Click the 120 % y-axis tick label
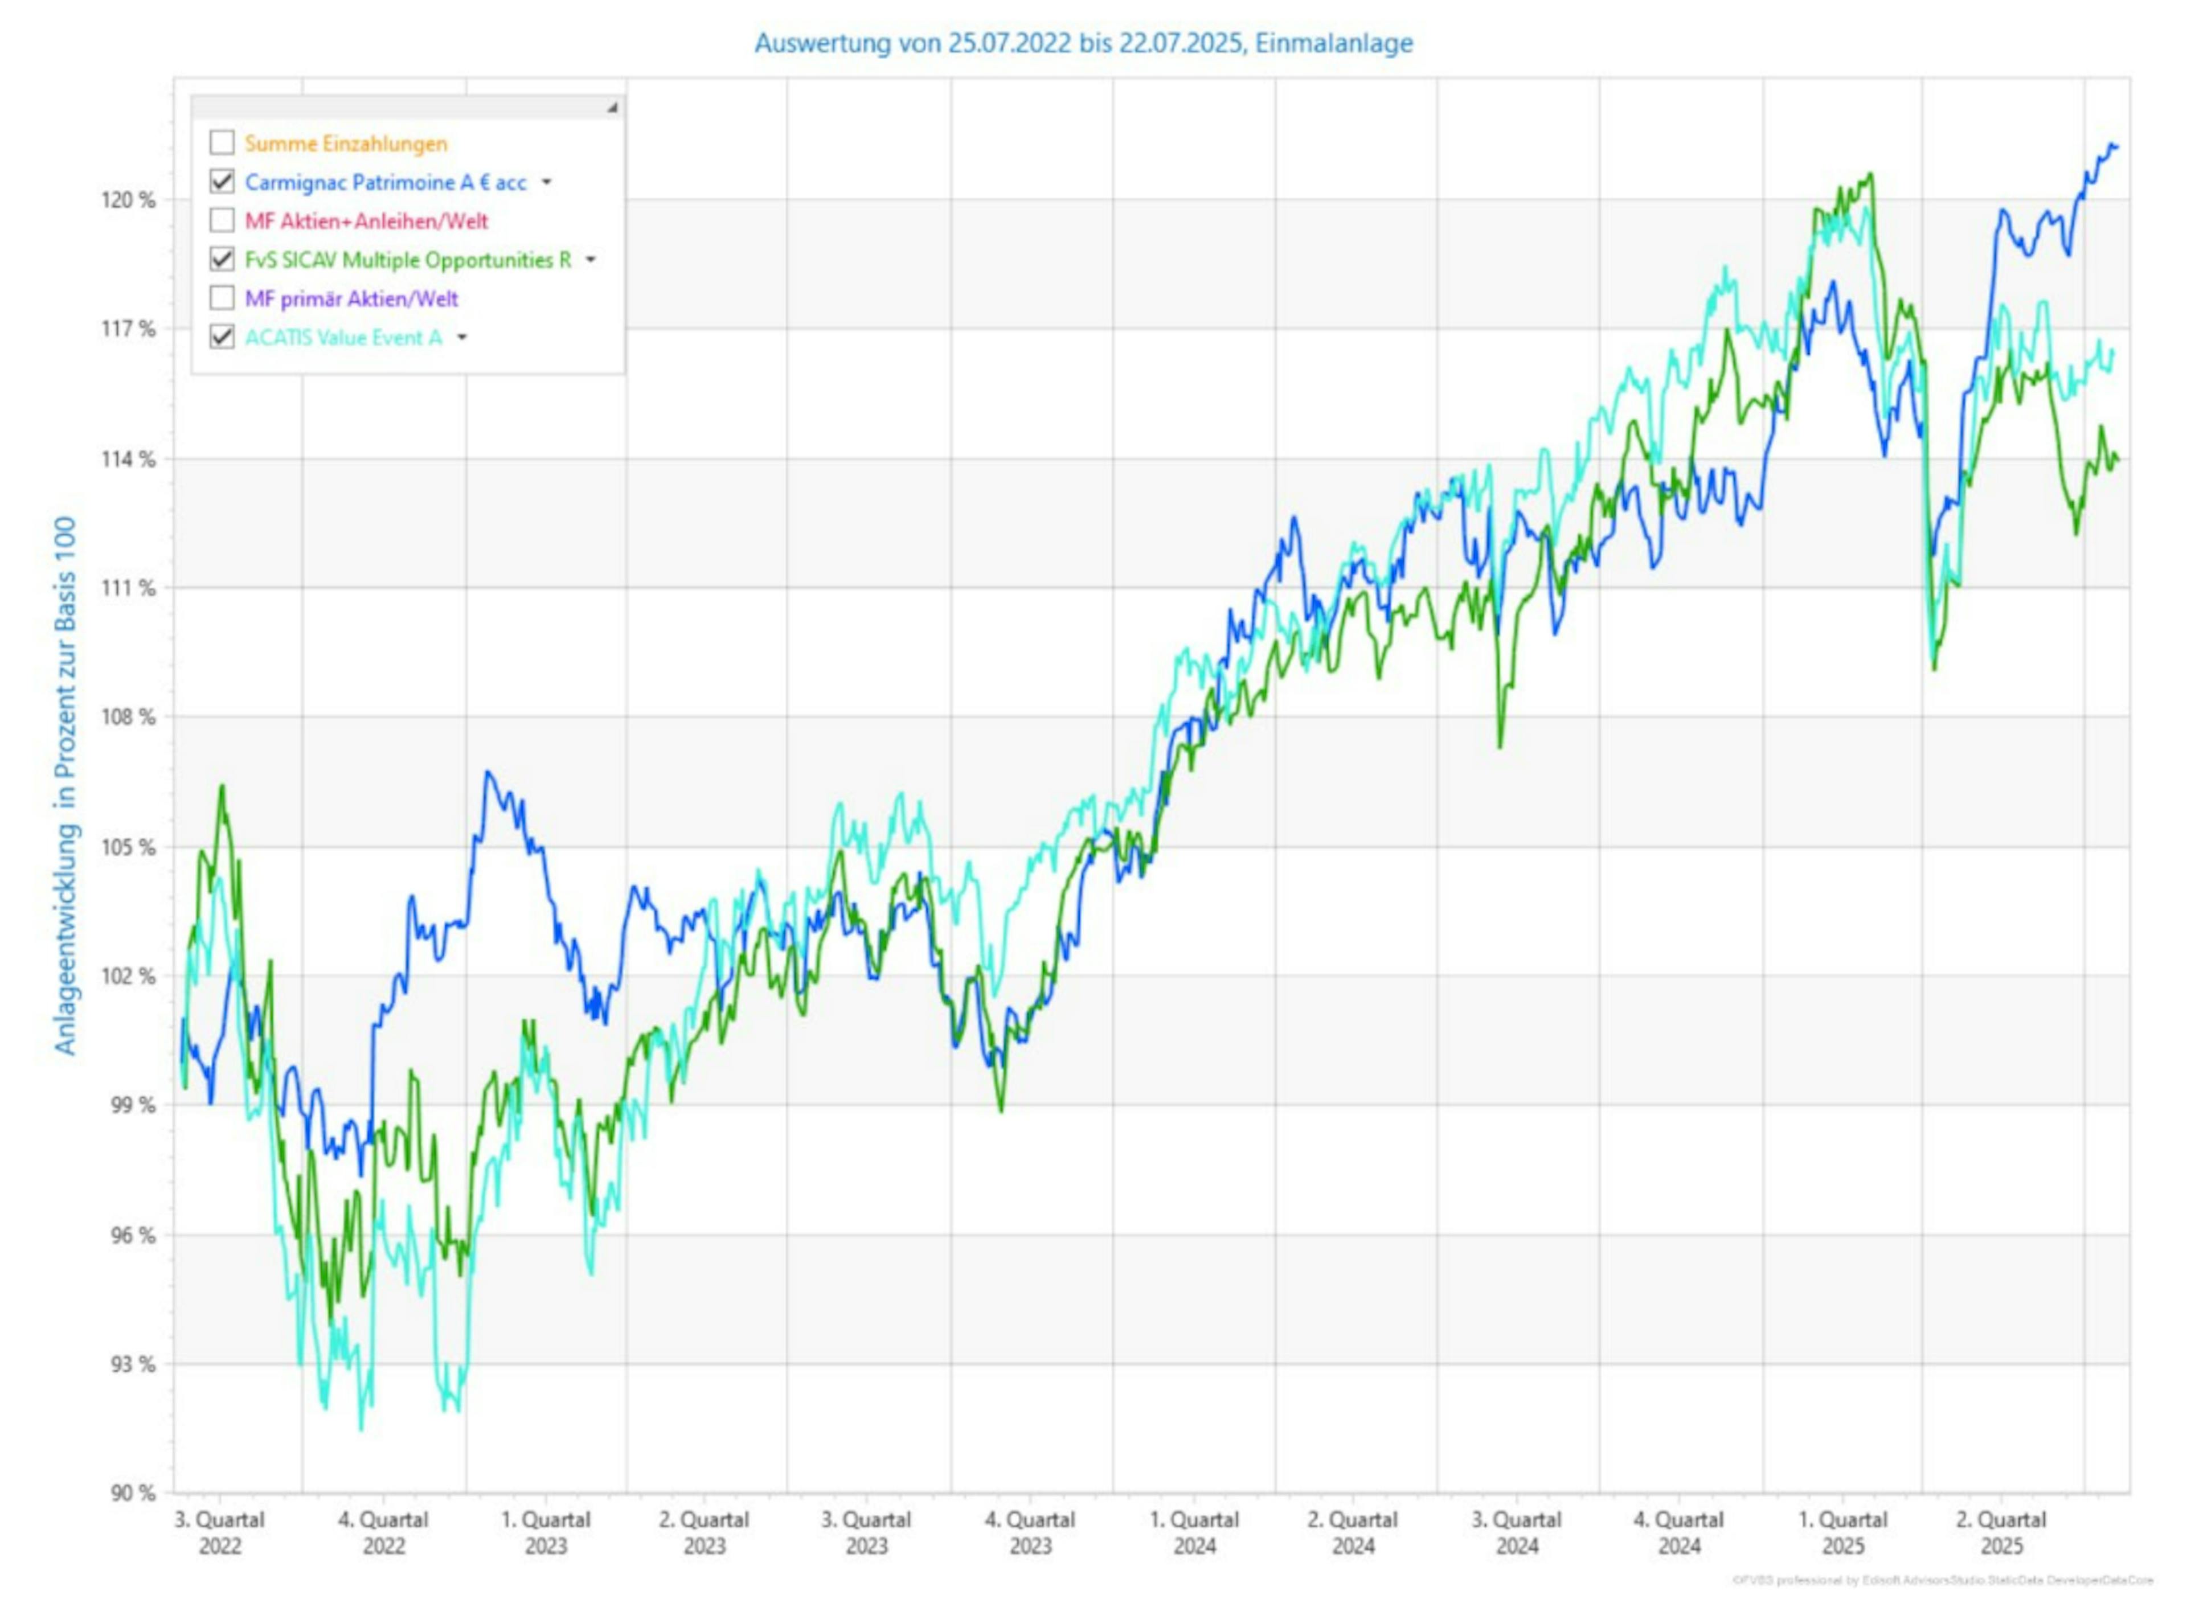This screenshot has width=2187, height=1599. coord(128,200)
